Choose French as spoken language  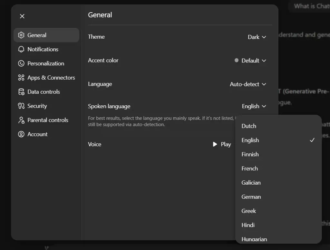point(250,168)
